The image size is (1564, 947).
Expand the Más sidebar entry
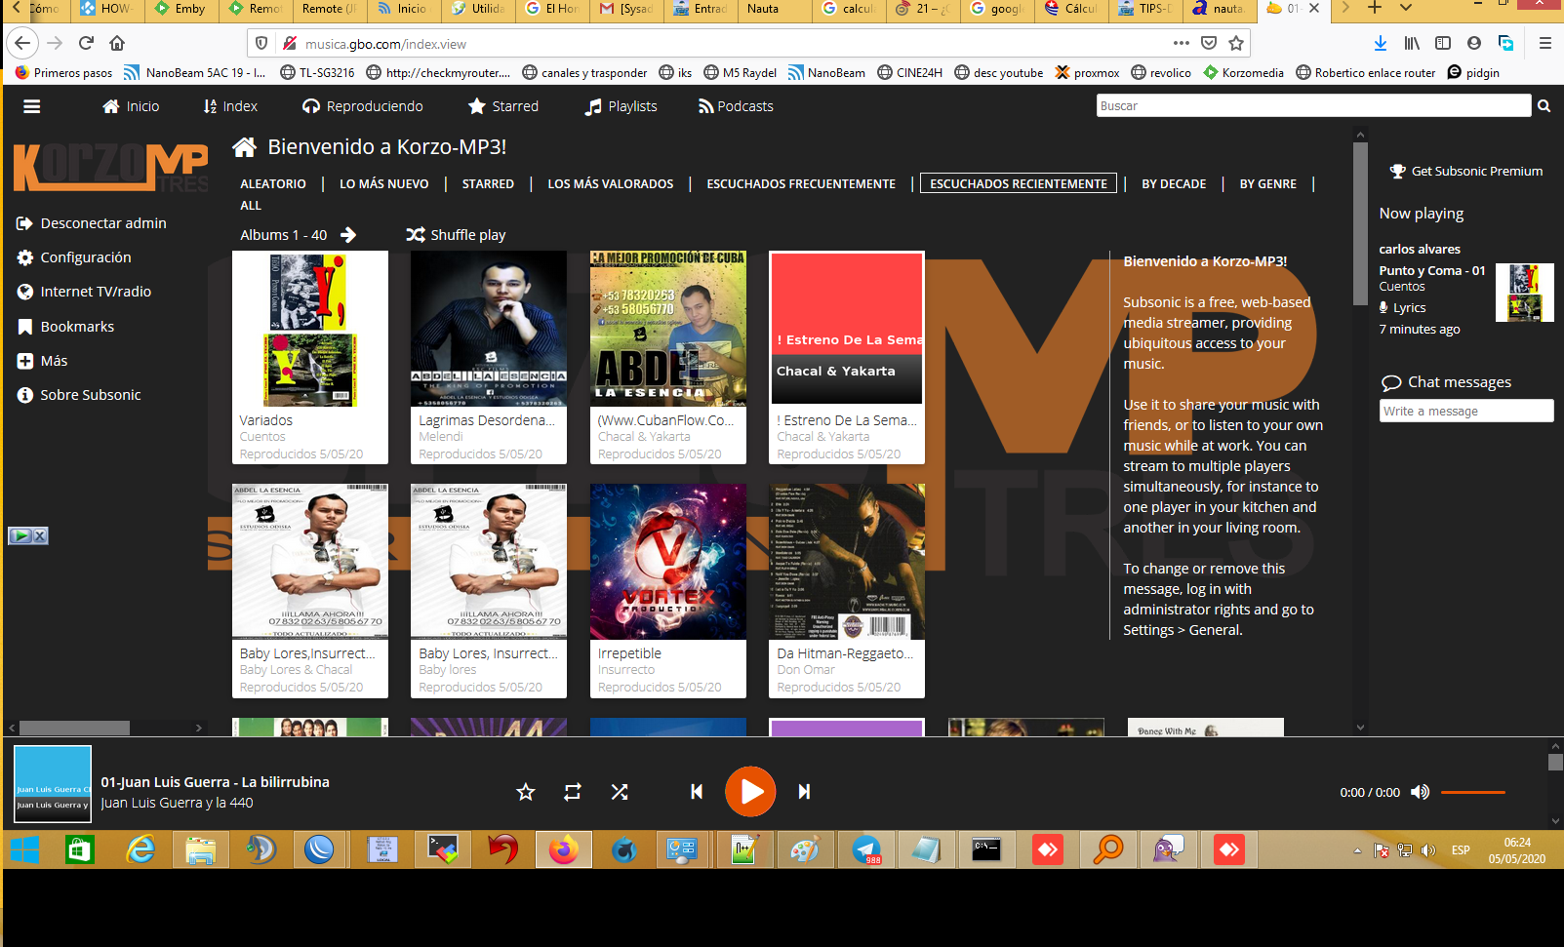(x=43, y=361)
